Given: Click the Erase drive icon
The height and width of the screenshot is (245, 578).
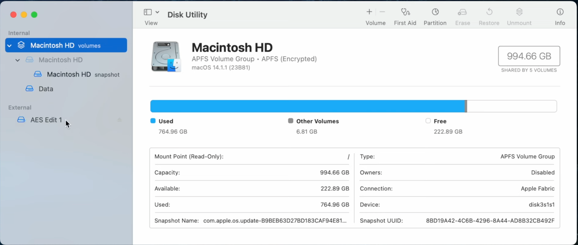Looking at the screenshot, I should pyautogui.click(x=462, y=12).
